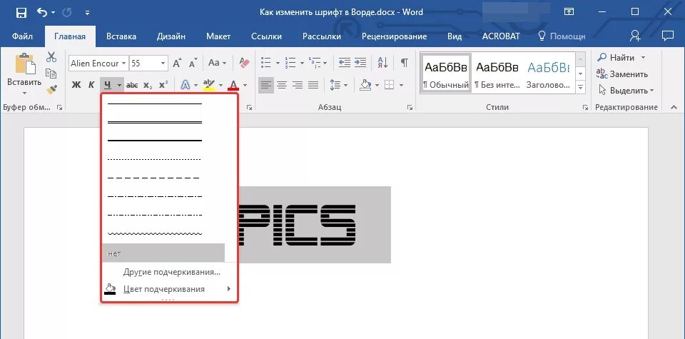Apply the text effects glowing A icon
This screenshot has height=339, width=685.
tap(186, 85)
